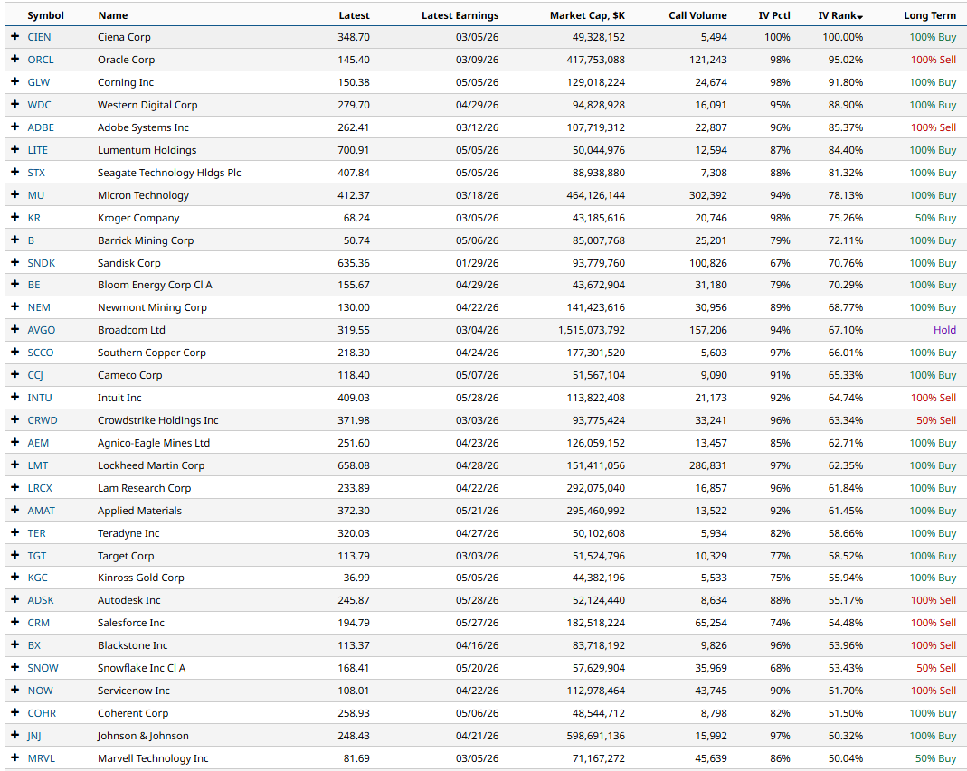Open the JNJ symbol link
Image resolution: width=967 pixels, height=771 pixels.
tap(33, 736)
